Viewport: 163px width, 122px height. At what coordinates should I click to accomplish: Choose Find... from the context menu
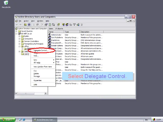pyautogui.click(x=43, y=56)
